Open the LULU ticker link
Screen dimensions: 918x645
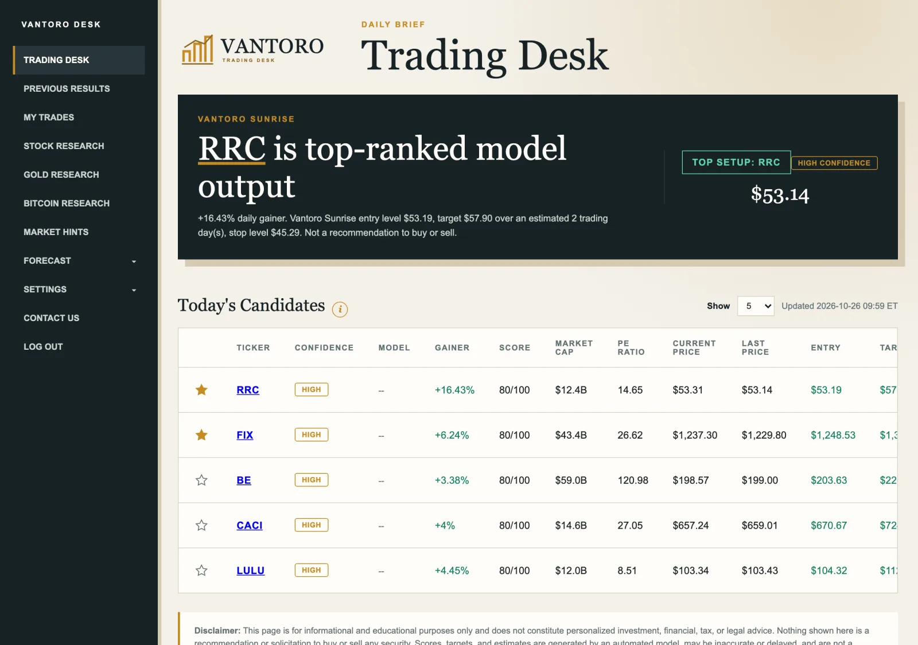click(x=251, y=570)
